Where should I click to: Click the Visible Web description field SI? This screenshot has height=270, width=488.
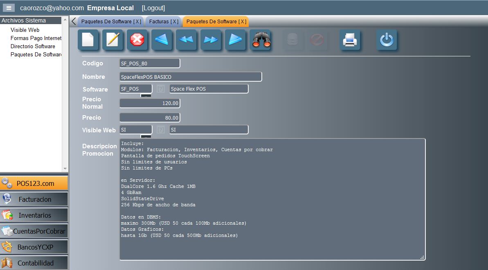(209, 130)
